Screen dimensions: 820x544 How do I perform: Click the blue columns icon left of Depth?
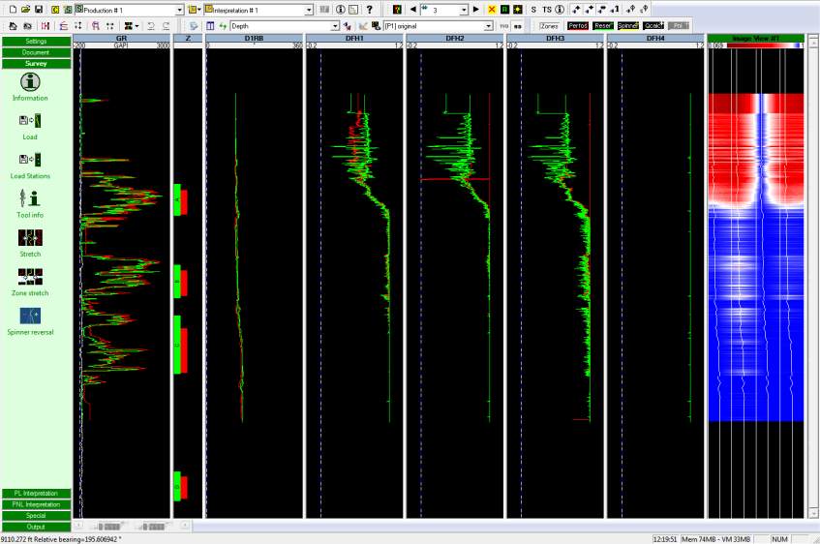(x=210, y=25)
